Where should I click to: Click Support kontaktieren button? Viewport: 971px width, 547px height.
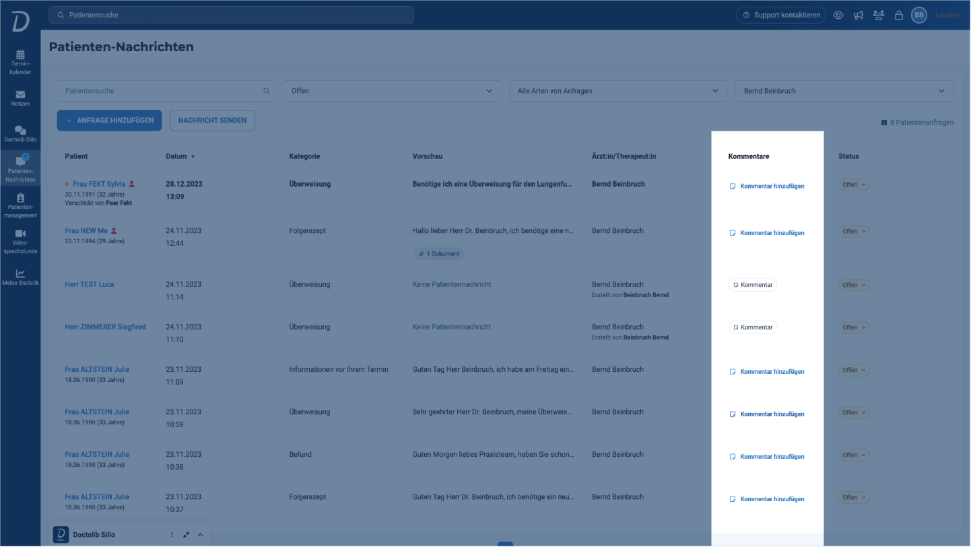point(781,15)
